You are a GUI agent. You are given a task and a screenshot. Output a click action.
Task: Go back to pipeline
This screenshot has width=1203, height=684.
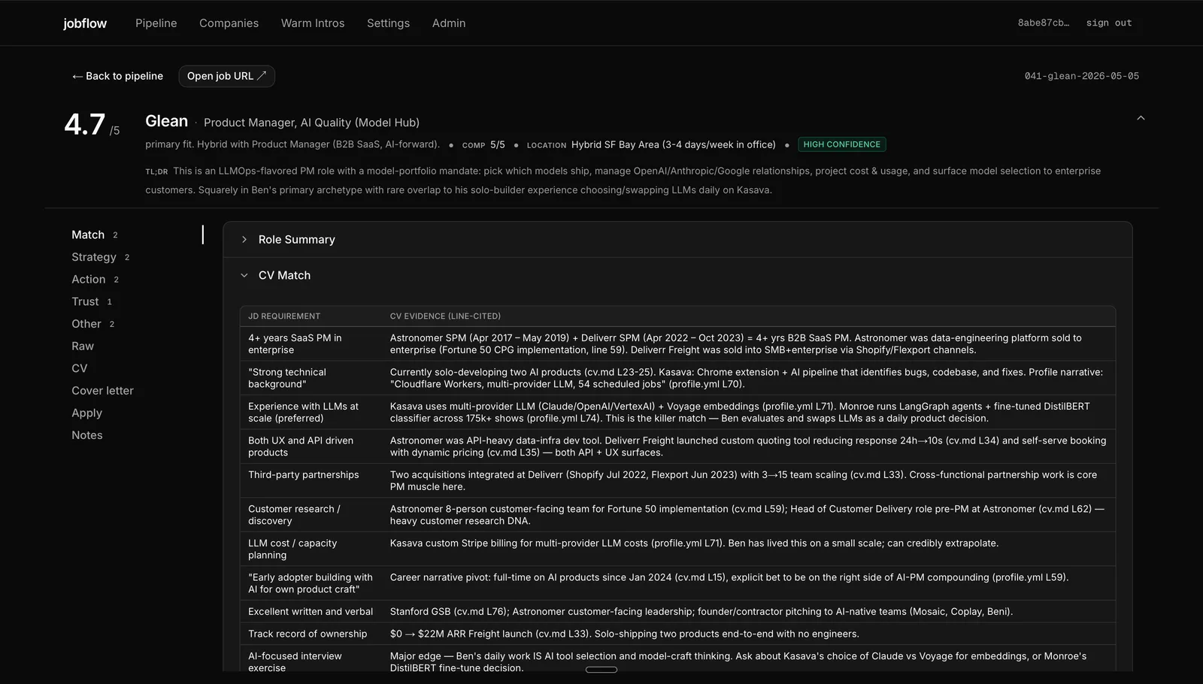[117, 76]
